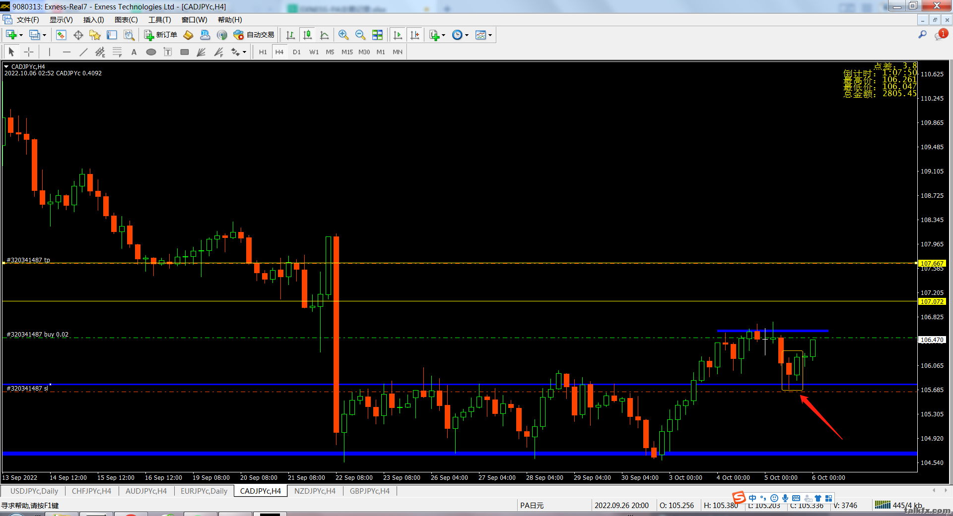Select the #320341487 sl order label
Viewport: 953px width, 516px height.
(x=27, y=389)
